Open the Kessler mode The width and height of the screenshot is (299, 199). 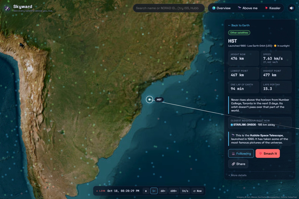[x=273, y=8]
